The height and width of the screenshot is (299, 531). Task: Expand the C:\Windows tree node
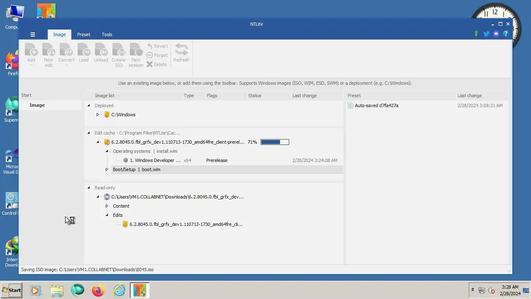tap(97, 115)
